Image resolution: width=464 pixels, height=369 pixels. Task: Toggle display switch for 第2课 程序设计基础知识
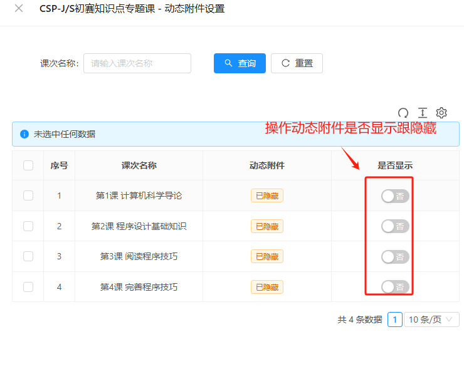point(395,226)
